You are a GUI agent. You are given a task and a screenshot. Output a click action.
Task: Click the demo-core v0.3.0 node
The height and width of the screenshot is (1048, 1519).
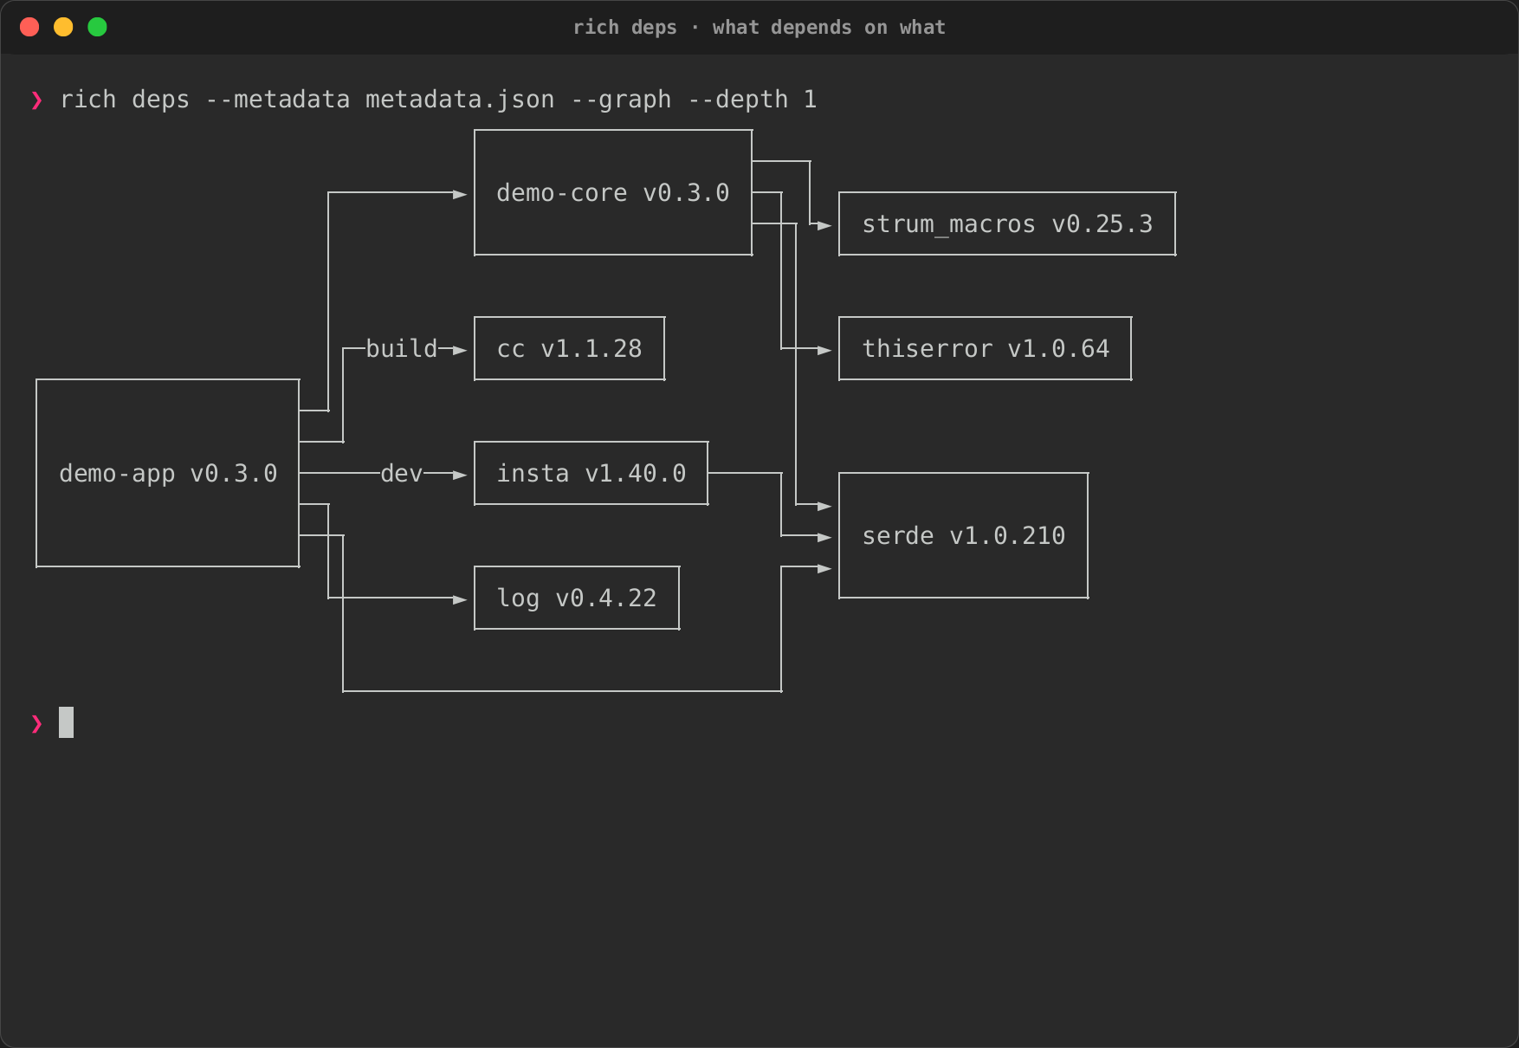[613, 192]
